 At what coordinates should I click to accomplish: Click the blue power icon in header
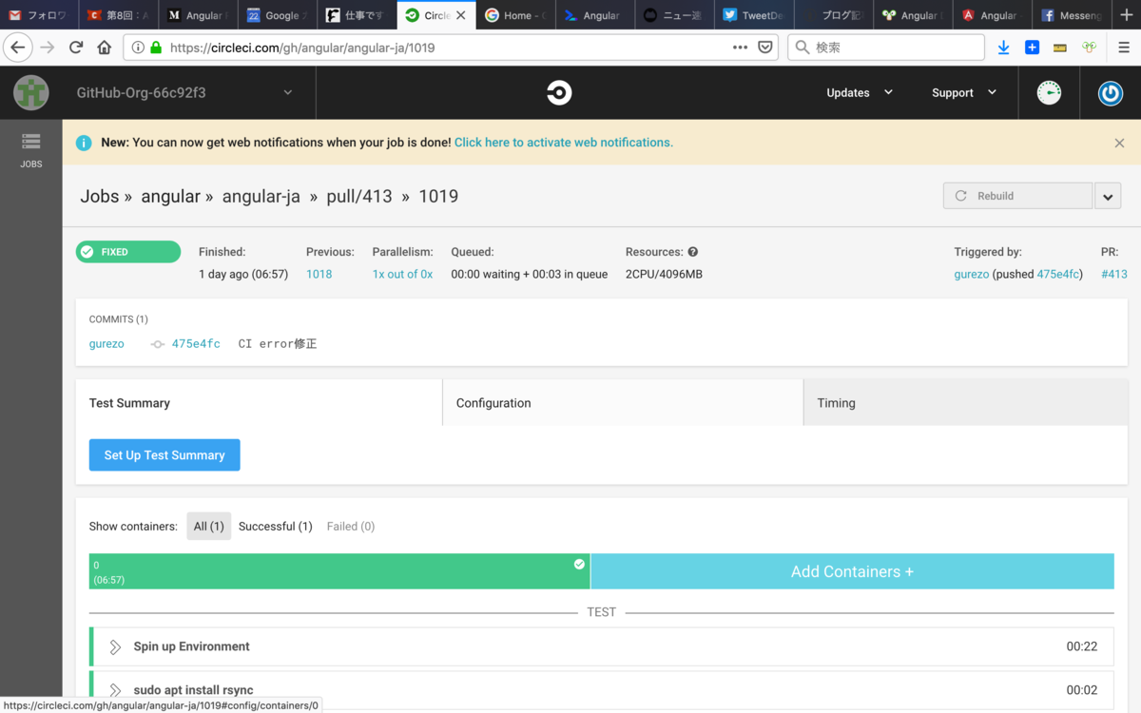1110,93
